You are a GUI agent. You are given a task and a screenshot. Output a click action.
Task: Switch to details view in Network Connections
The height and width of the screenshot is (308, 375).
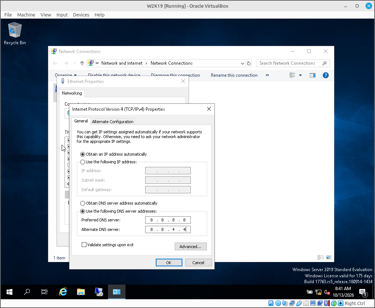tap(321, 258)
